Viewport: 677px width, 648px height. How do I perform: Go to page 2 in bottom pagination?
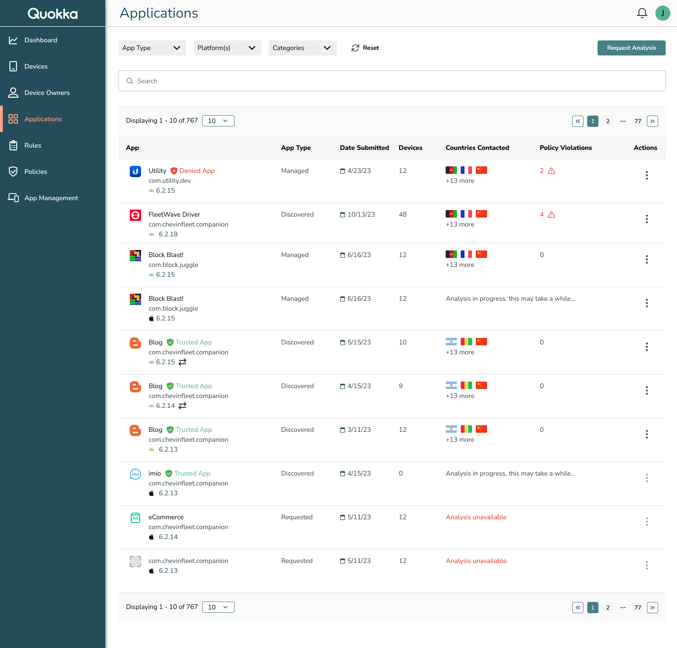pyautogui.click(x=608, y=608)
